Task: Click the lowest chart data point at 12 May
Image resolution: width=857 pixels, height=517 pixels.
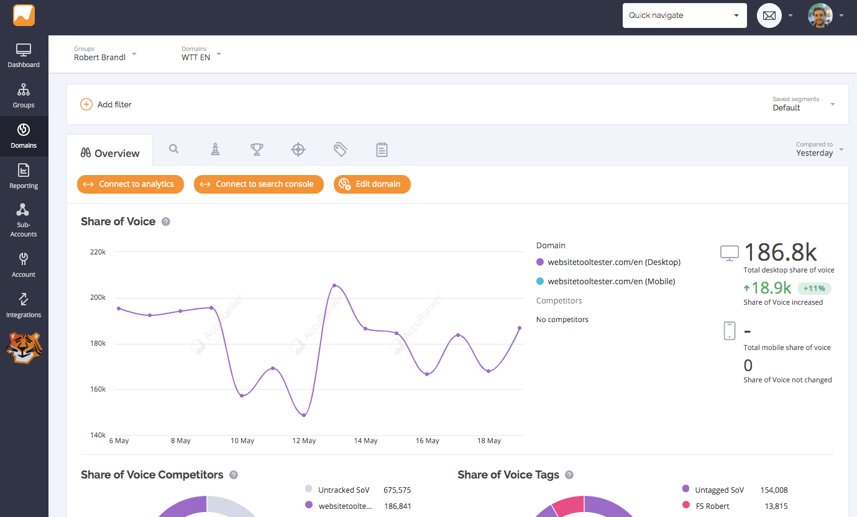Action: (x=304, y=415)
